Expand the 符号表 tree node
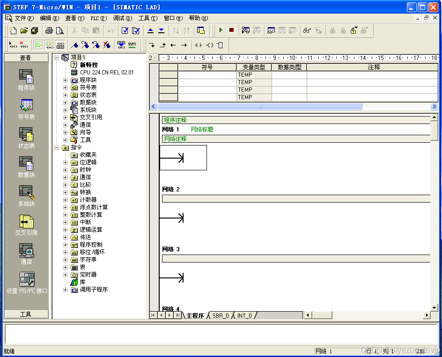Screen dimensions: 442x357 click(x=66, y=87)
